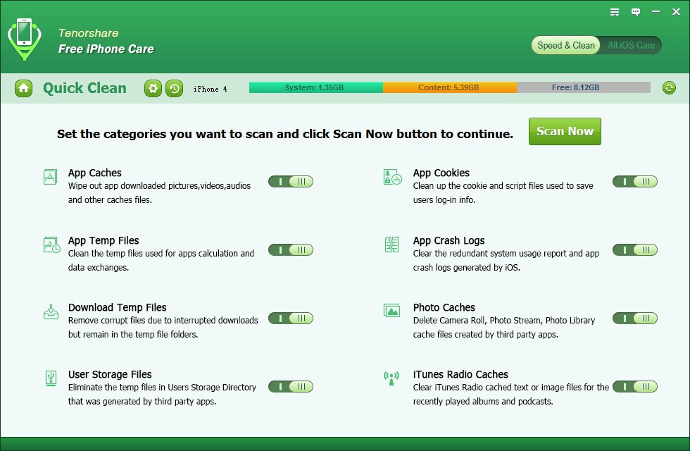Disable Download Temp Files scanning switch

[x=290, y=318]
